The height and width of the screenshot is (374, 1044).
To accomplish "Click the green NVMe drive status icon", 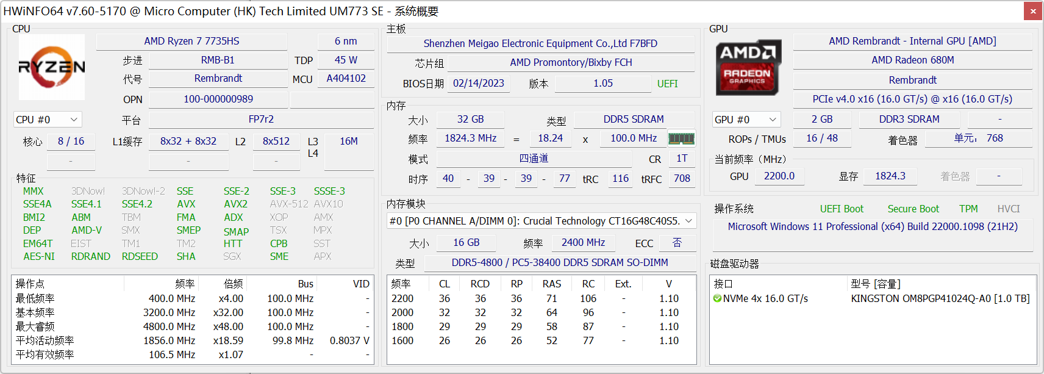I will (717, 298).
